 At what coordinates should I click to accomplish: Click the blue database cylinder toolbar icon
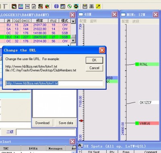coord(56,6)
